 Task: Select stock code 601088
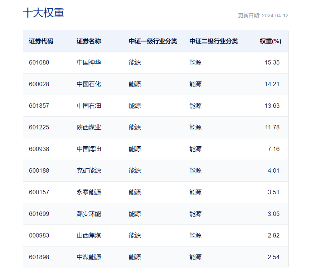(38, 62)
